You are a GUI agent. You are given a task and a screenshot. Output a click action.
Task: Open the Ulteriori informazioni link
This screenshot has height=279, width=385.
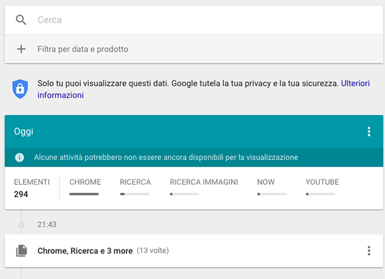[61, 95]
